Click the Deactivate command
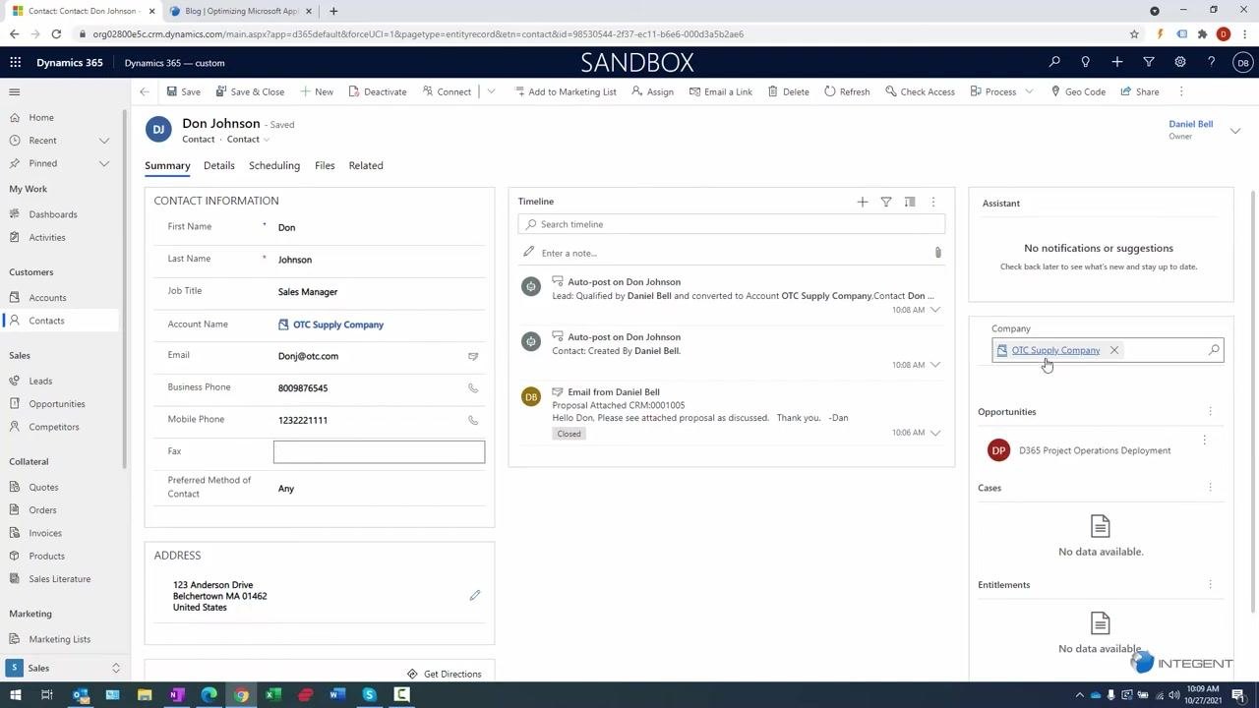1259x708 pixels. pos(377,91)
